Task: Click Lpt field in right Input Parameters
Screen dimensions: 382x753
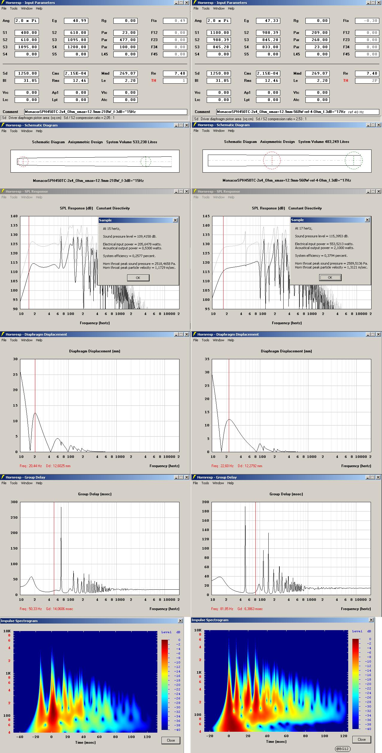Action: click(268, 100)
